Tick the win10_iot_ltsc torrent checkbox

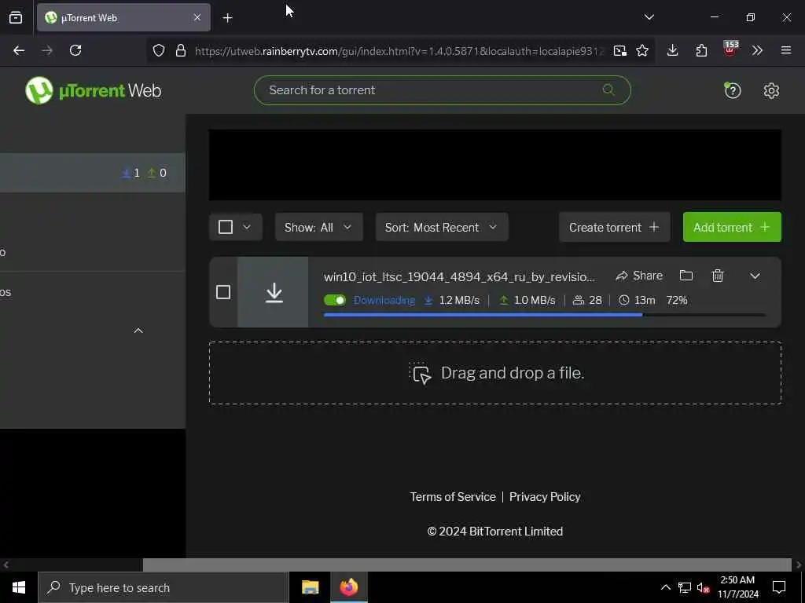(222, 292)
